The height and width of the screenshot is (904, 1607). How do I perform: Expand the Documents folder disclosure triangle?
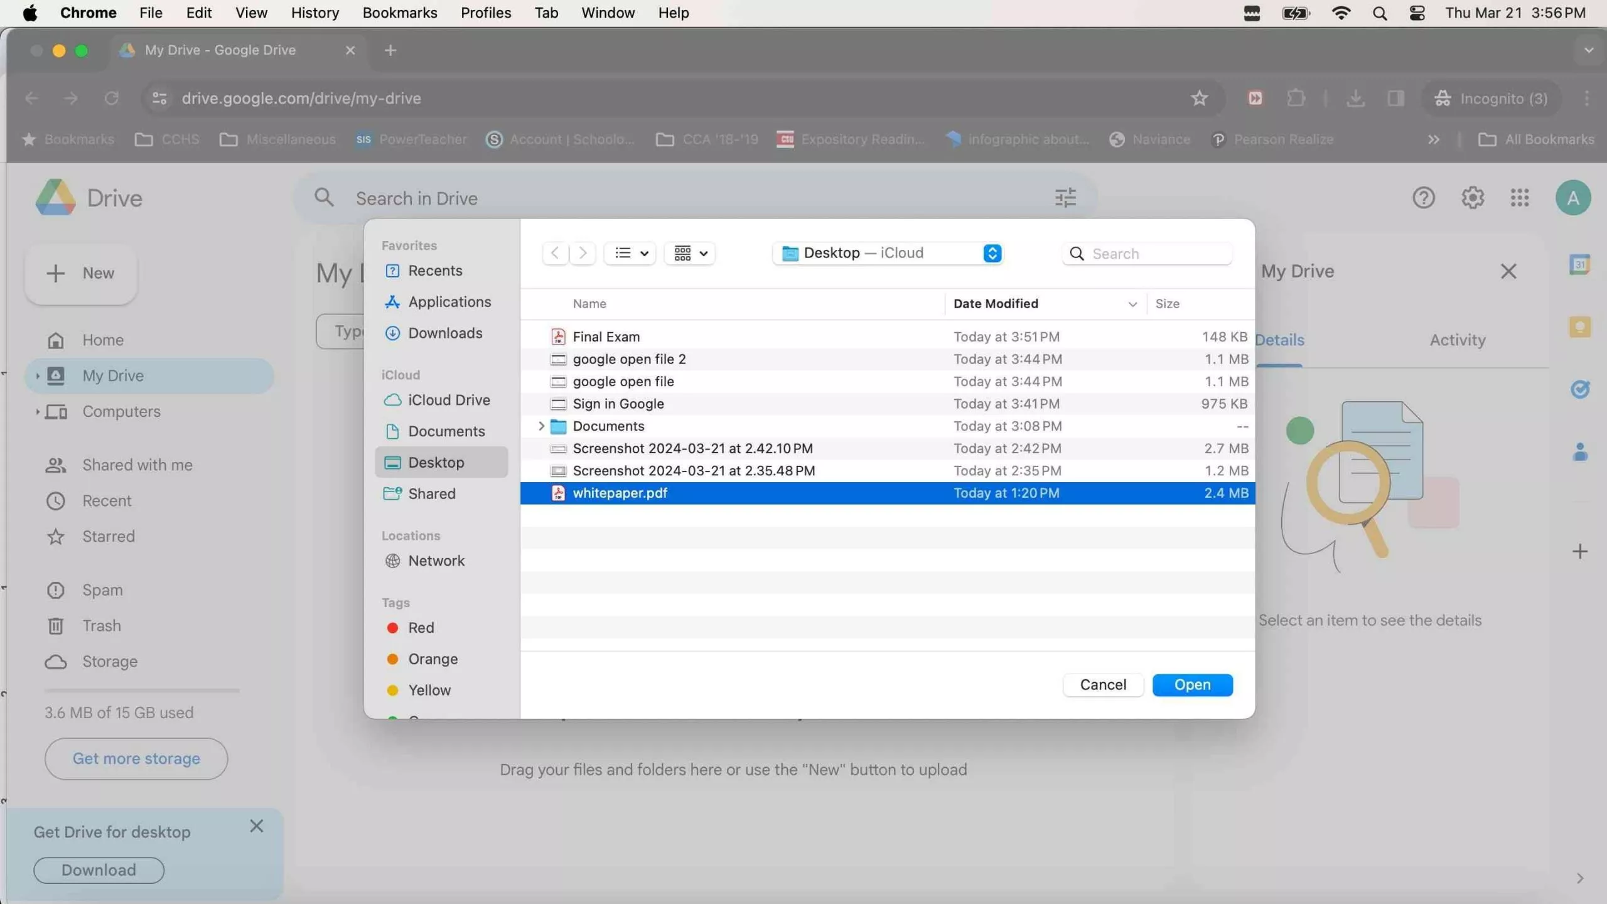(x=541, y=426)
